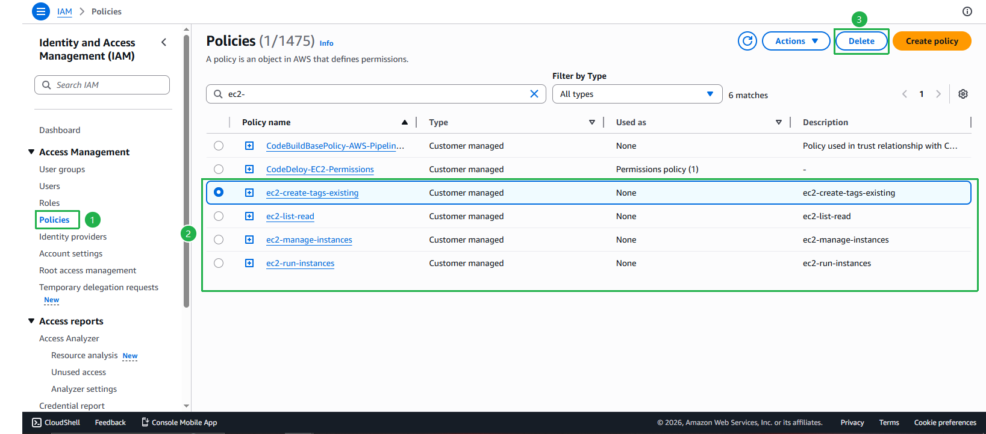
Task: Open the Filter by Type dropdown
Action: pyautogui.click(x=637, y=94)
